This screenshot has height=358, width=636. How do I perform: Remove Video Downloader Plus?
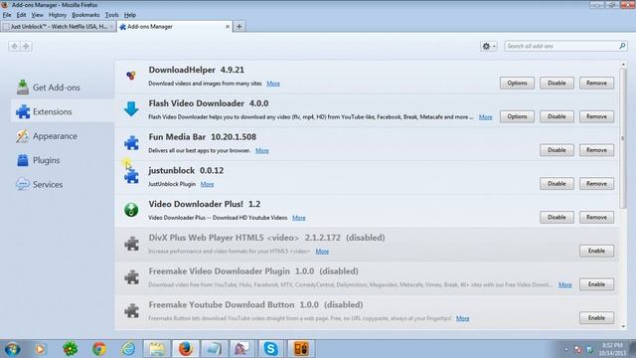click(x=596, y=217)
